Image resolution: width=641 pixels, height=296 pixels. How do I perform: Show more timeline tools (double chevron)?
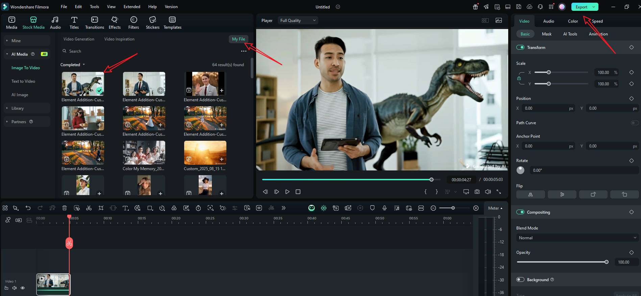click(283, 208)
